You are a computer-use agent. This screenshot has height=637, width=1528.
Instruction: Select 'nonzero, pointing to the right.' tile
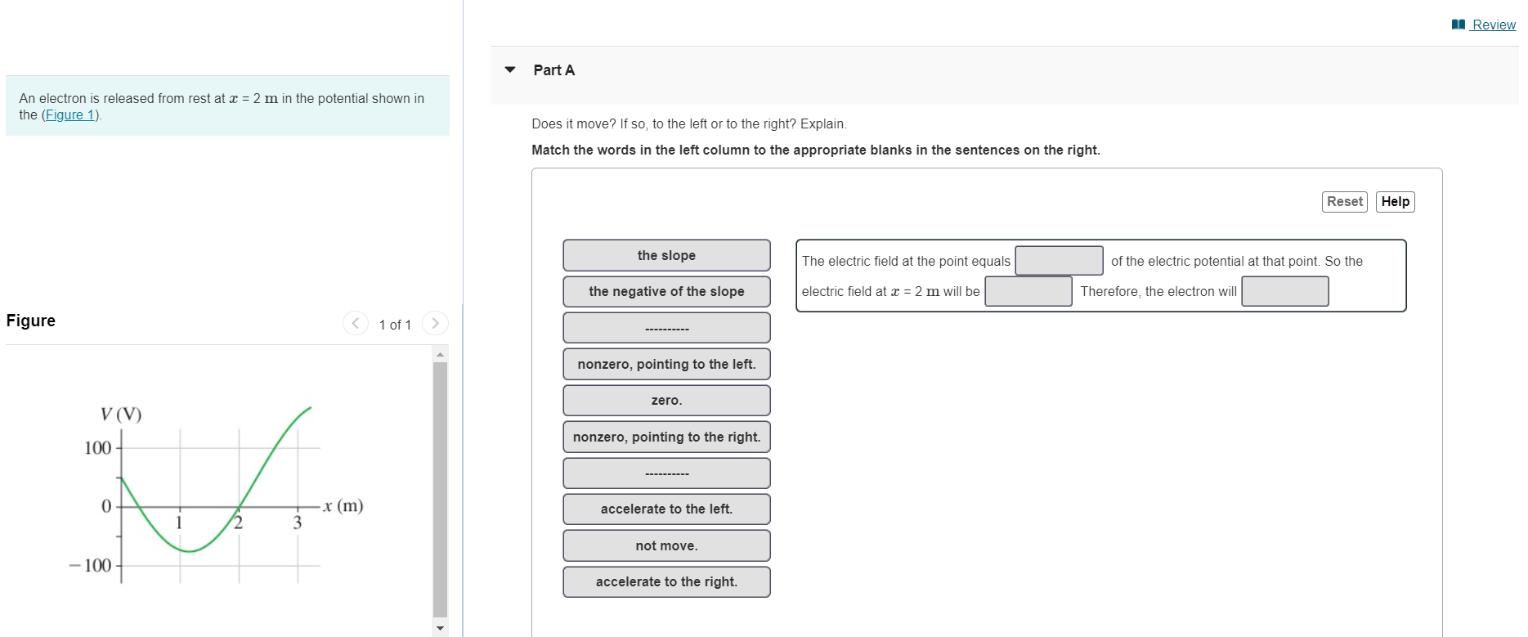tap(665, 437)
